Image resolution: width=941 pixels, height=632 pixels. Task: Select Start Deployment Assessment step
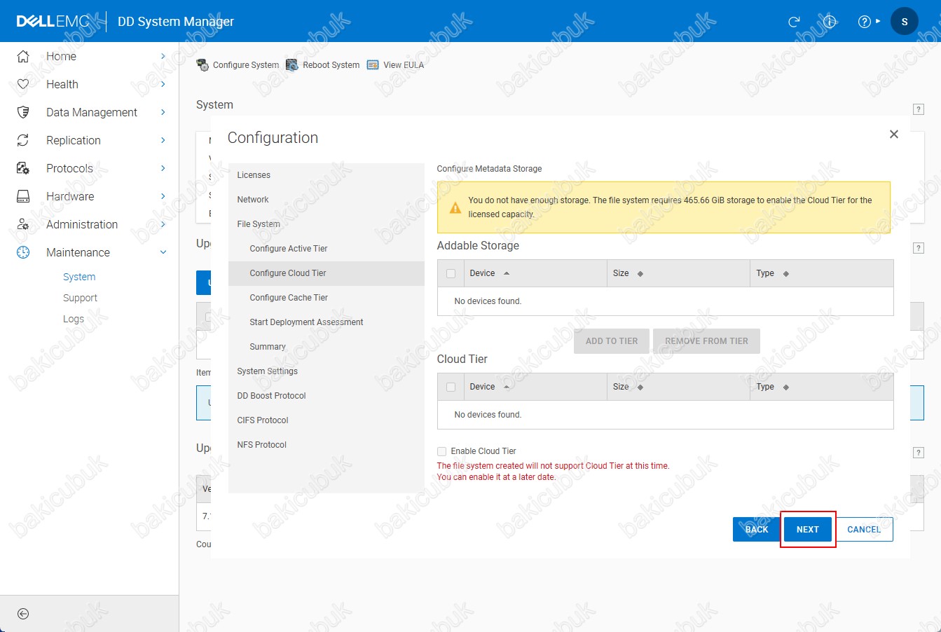[x=327, y=322]
